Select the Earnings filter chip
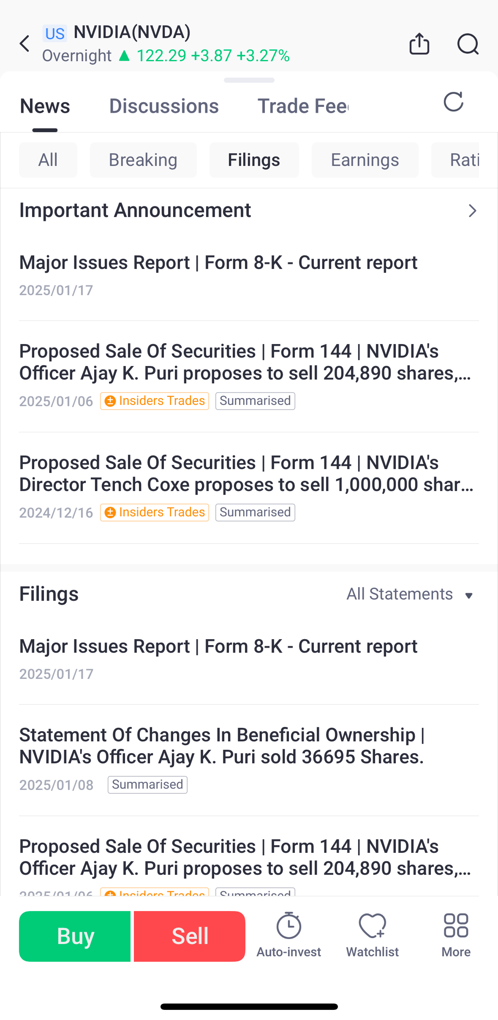The image size is (498, 1020). [365, 160]
